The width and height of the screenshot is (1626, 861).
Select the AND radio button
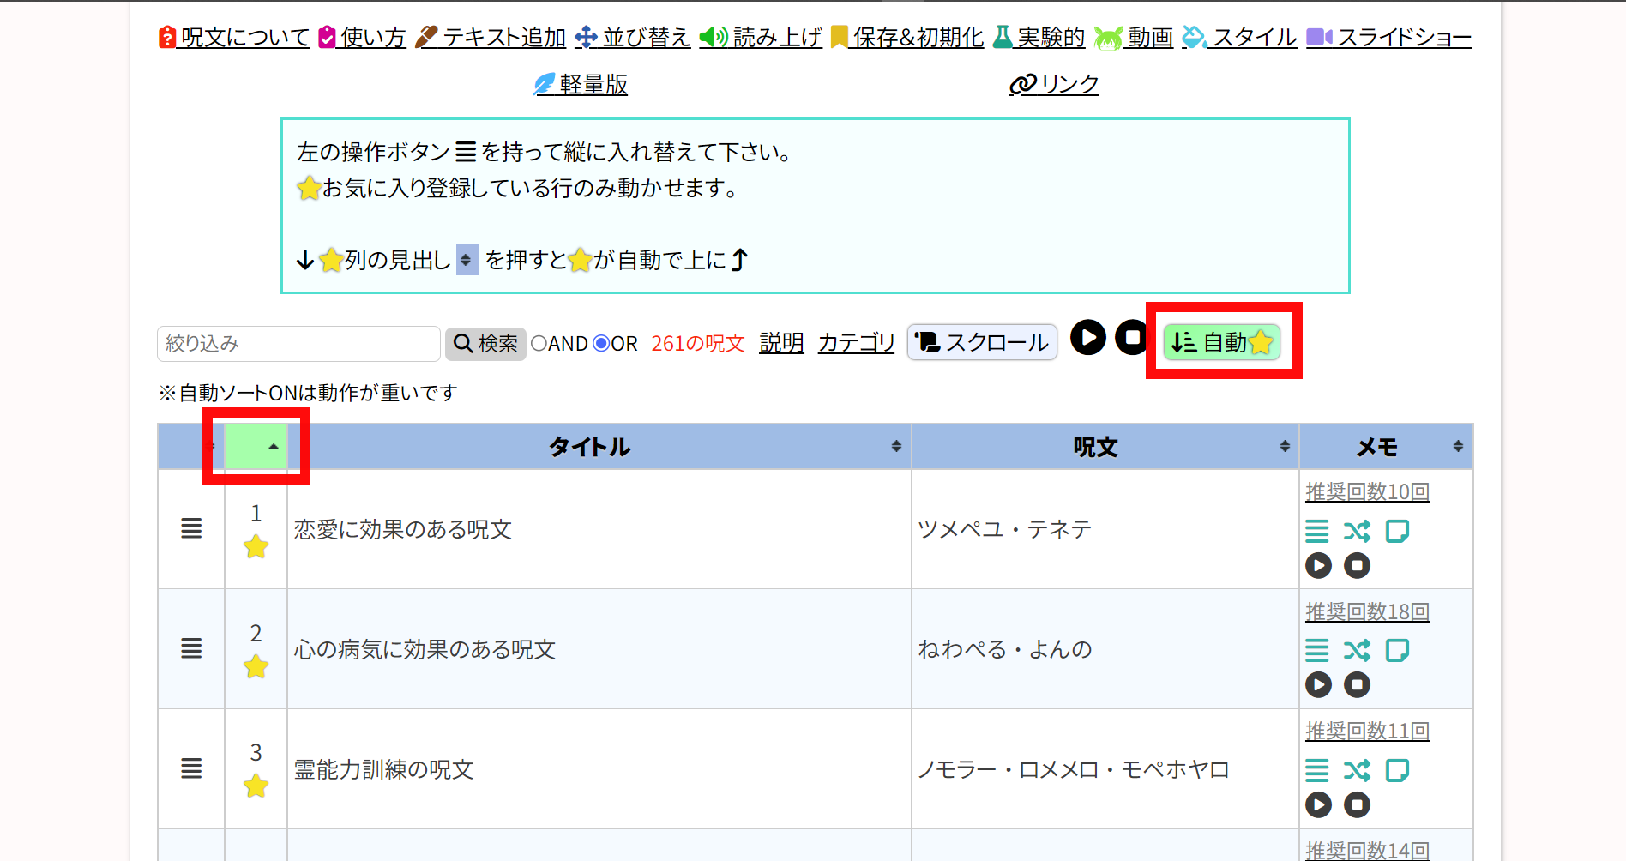click(x=539, y=344)
